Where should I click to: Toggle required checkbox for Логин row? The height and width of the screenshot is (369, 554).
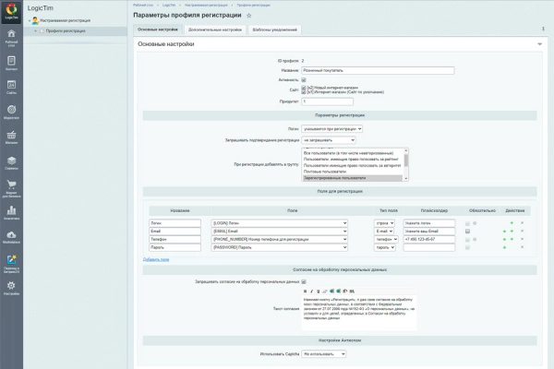467,223
